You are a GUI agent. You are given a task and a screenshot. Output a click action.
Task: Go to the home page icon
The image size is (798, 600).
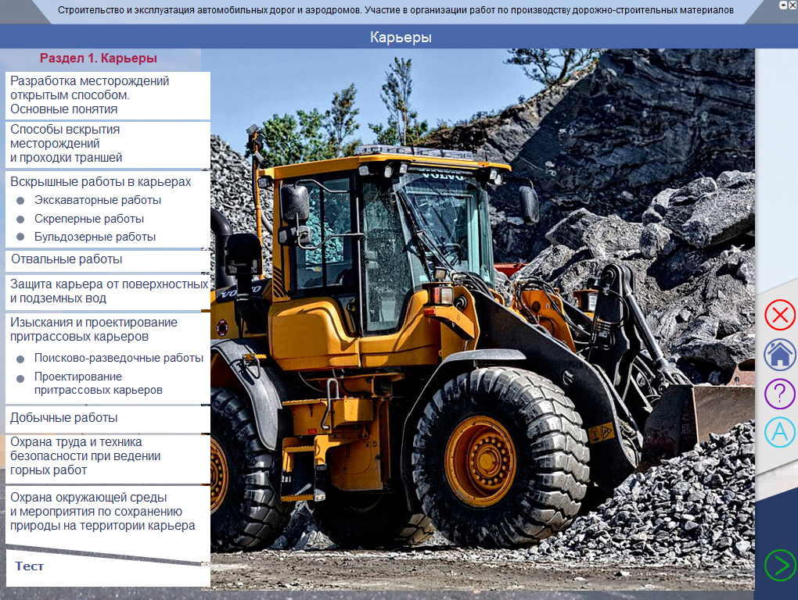point(779,355)
